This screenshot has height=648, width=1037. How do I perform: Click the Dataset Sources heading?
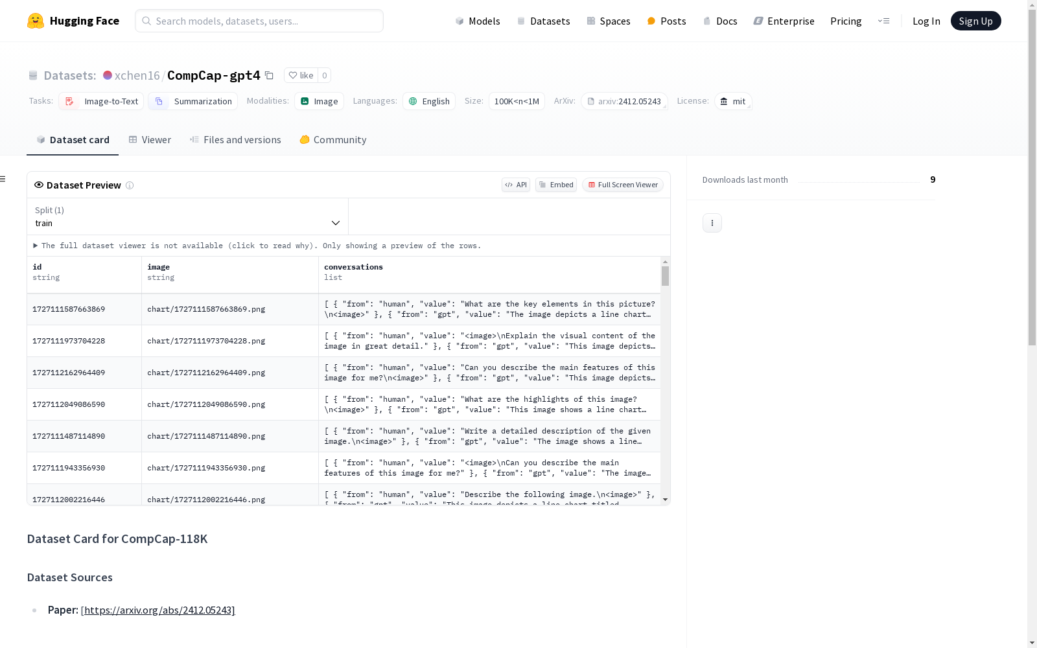(x=70, y=577)
